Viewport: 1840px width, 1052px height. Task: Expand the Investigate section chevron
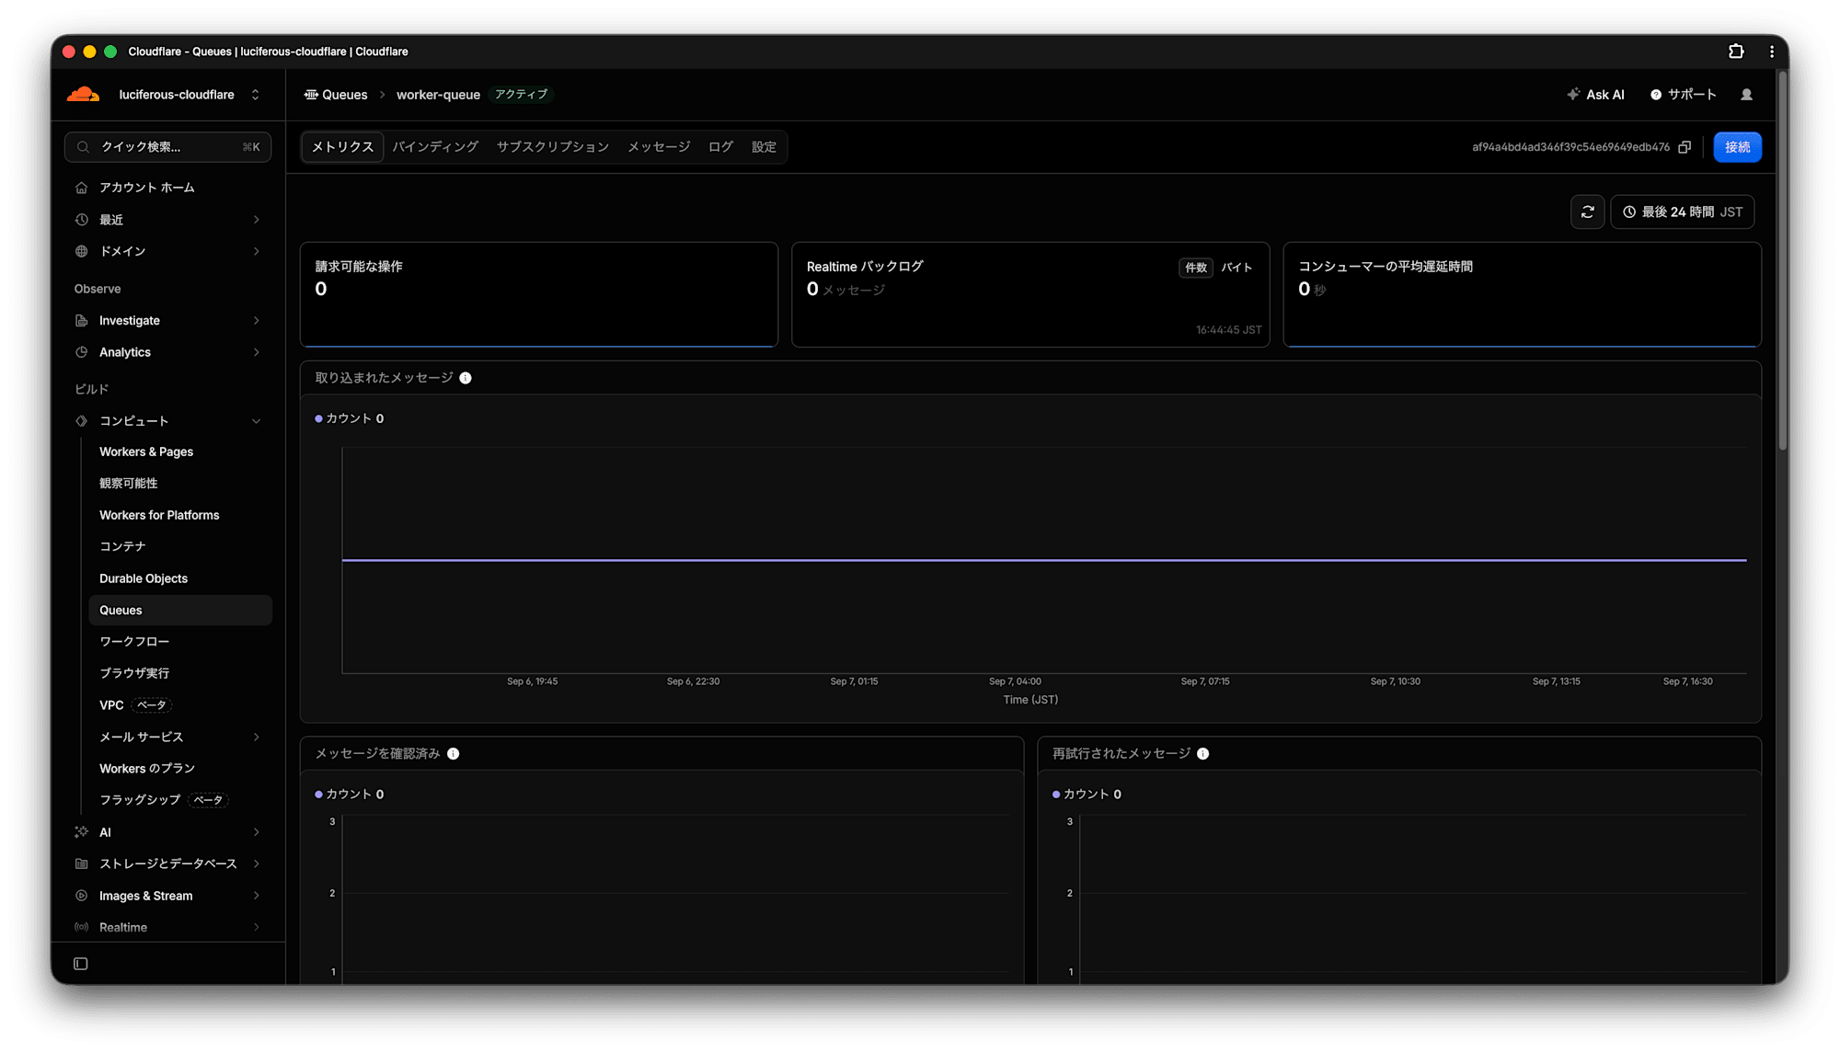[257, 321]
